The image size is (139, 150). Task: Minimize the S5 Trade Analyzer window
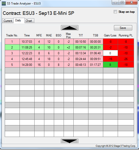[115, 2]
